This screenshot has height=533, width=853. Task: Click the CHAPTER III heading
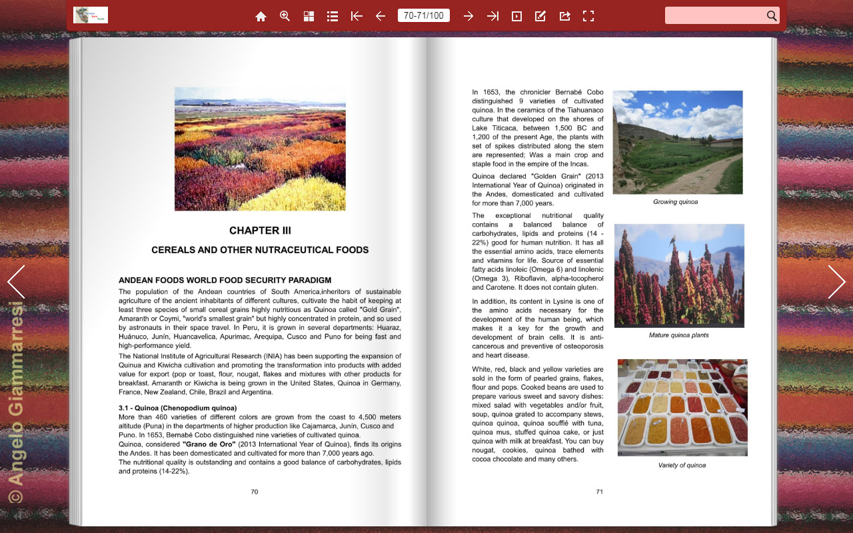[260, 231]
